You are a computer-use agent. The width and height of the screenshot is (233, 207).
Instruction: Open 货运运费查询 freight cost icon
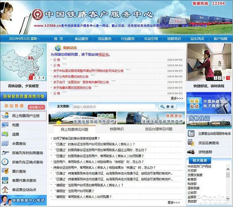(x=191, y=143)
